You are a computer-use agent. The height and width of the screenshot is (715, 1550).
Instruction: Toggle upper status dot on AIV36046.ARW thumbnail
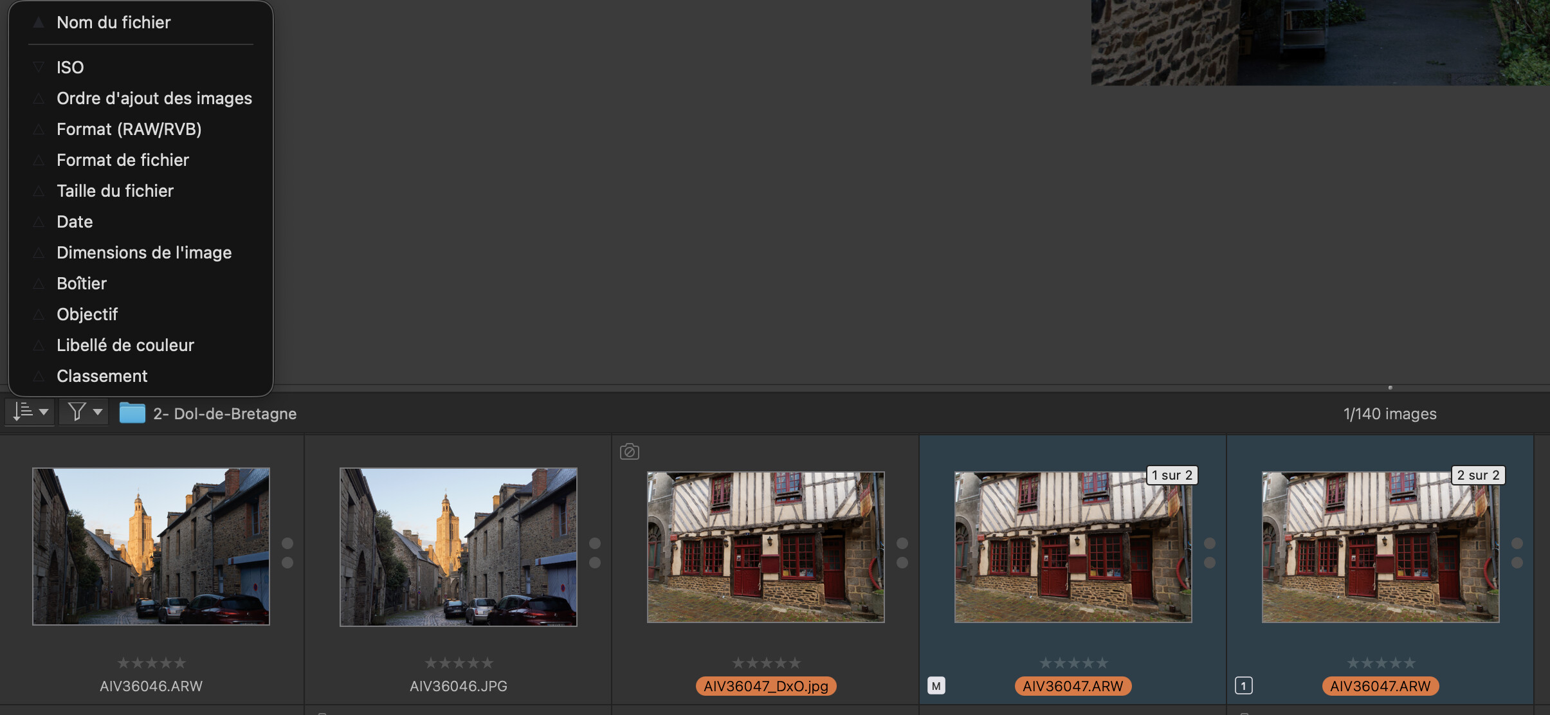(x=287, y=543)
